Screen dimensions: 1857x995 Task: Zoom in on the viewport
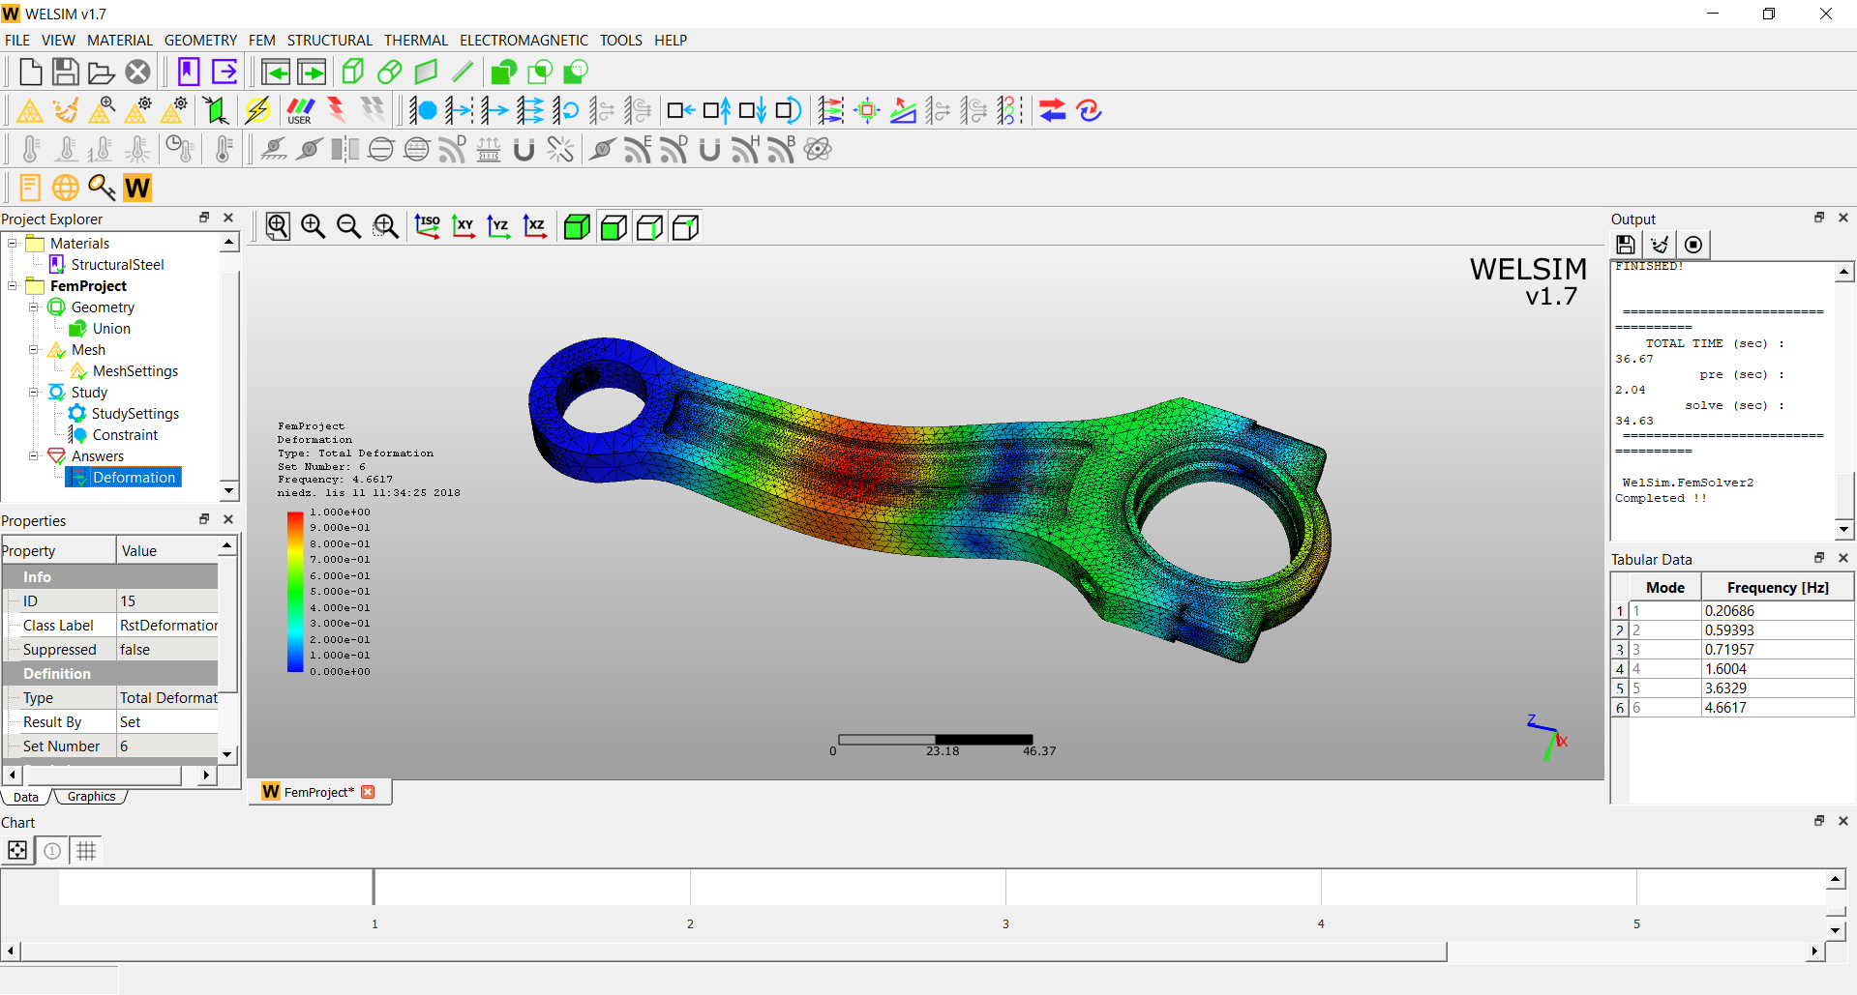tap(314, 227)
